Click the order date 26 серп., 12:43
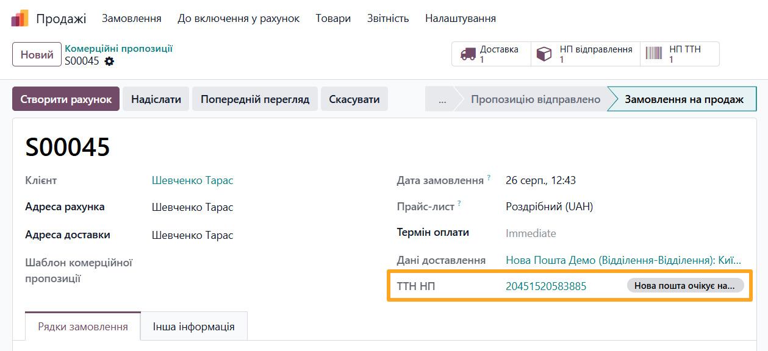The height and width of the screenshot is (351, 768). click(541, 180)
